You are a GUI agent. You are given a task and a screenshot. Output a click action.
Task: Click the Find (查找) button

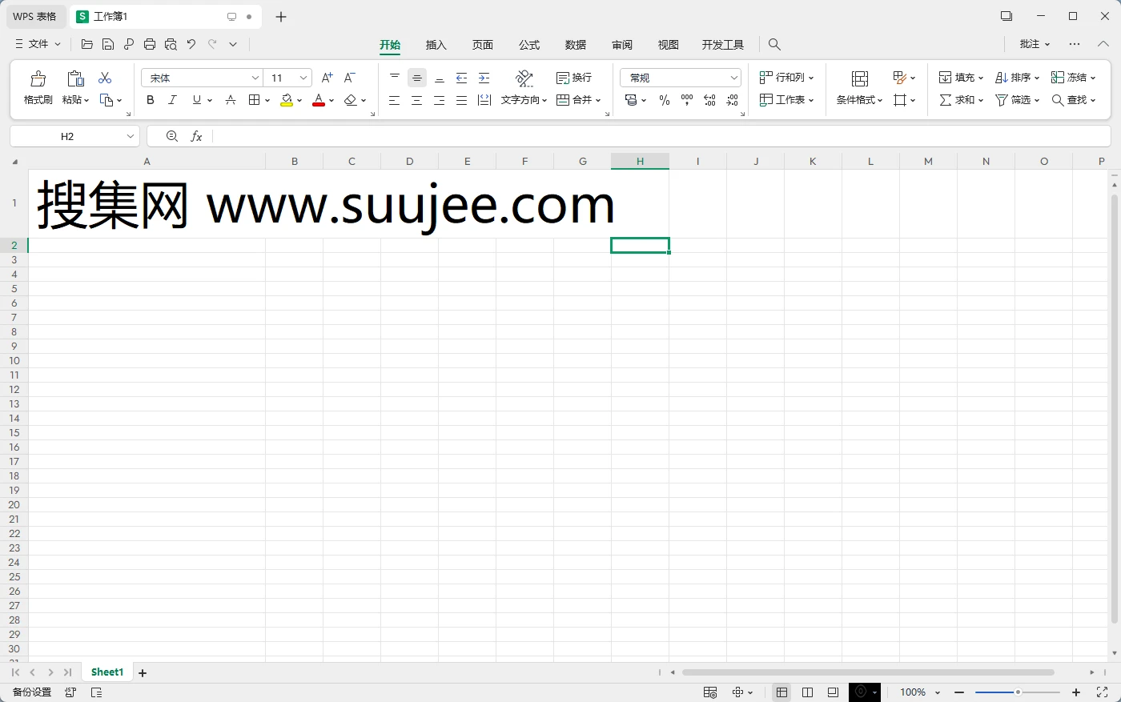[x=1073, y=100]
